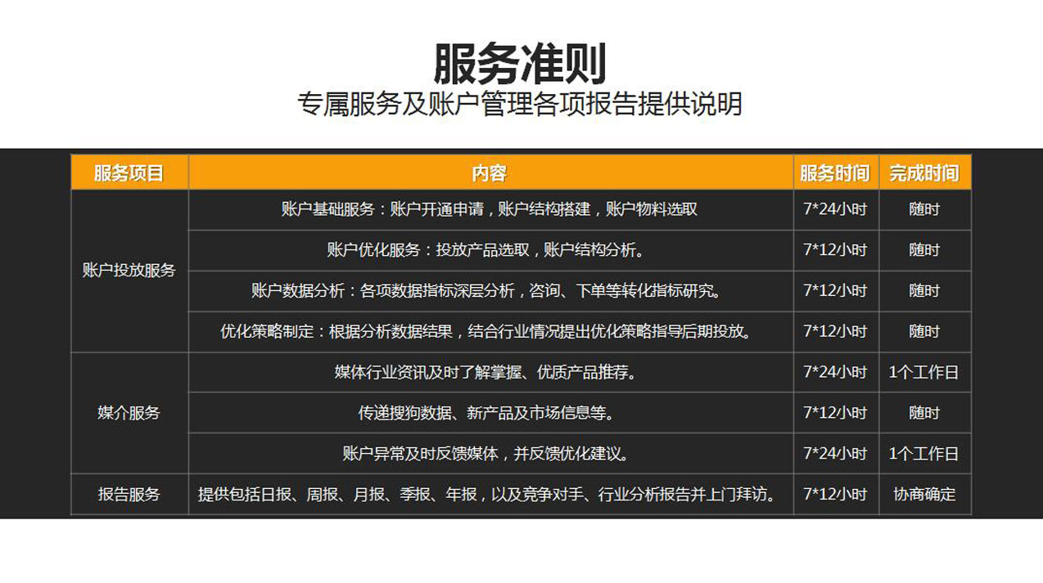This screenshot has height=583, width=1043.
Task: Select the 专属服务及账户管理各项报告提供说明 subtitle
Action: pyautogui.click(x=521, y=103)
